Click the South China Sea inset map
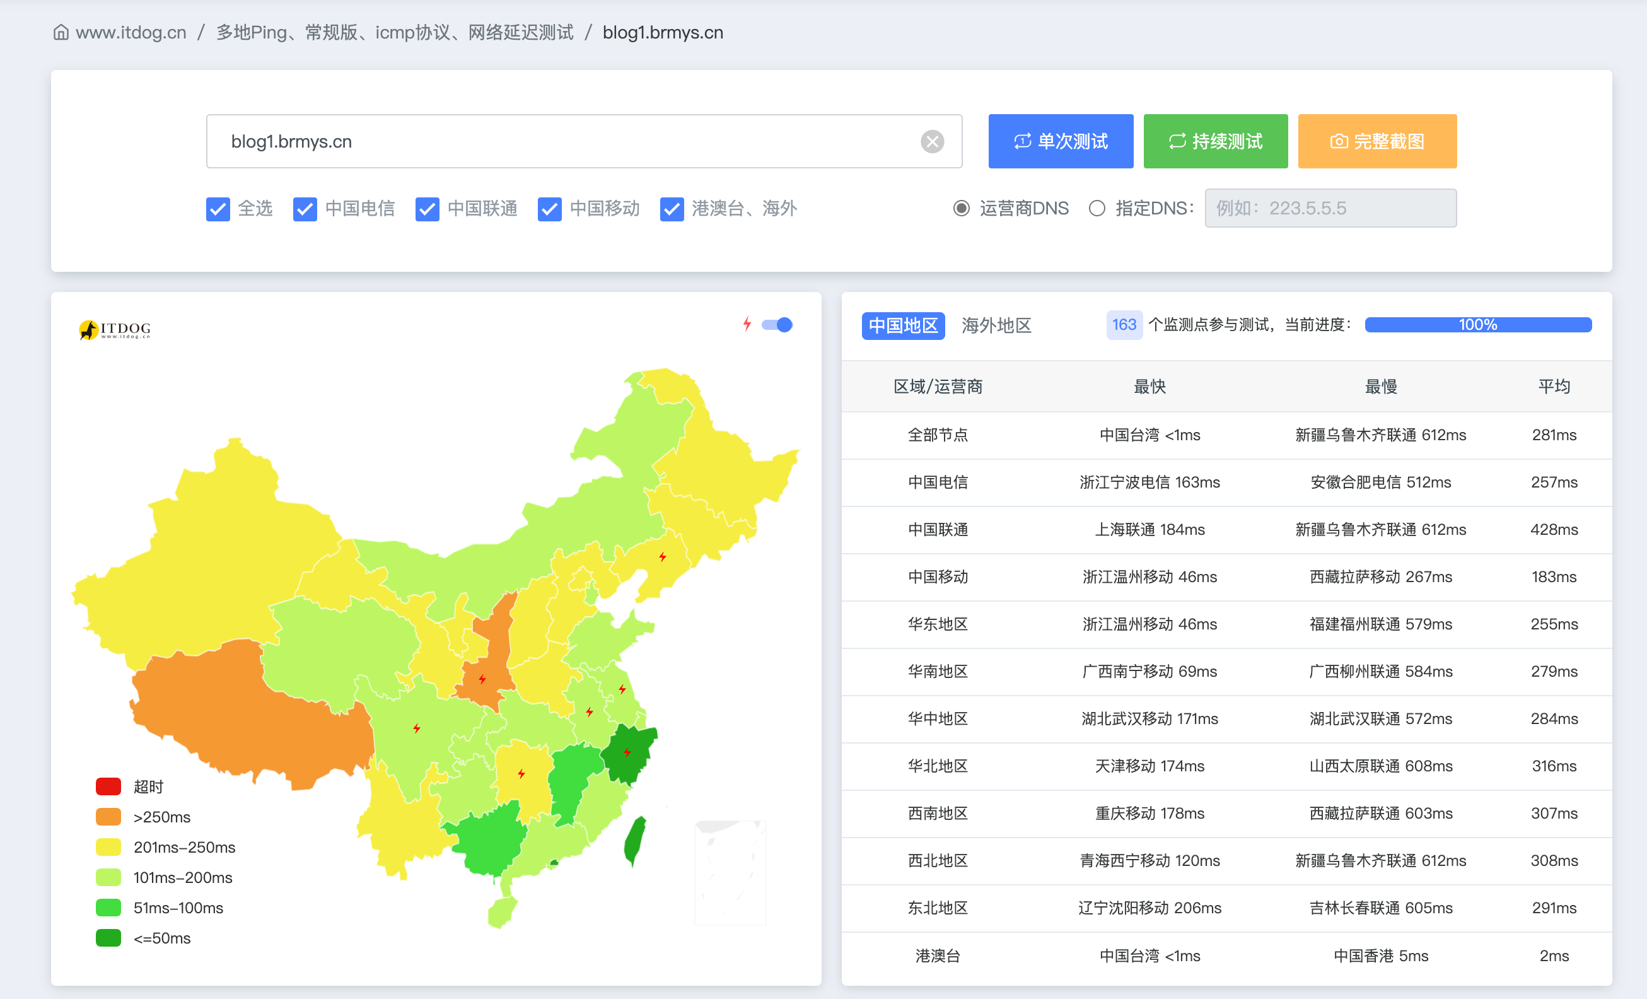Image resolution: width=1647 pixels, height=999 pixels. point(731,873)
